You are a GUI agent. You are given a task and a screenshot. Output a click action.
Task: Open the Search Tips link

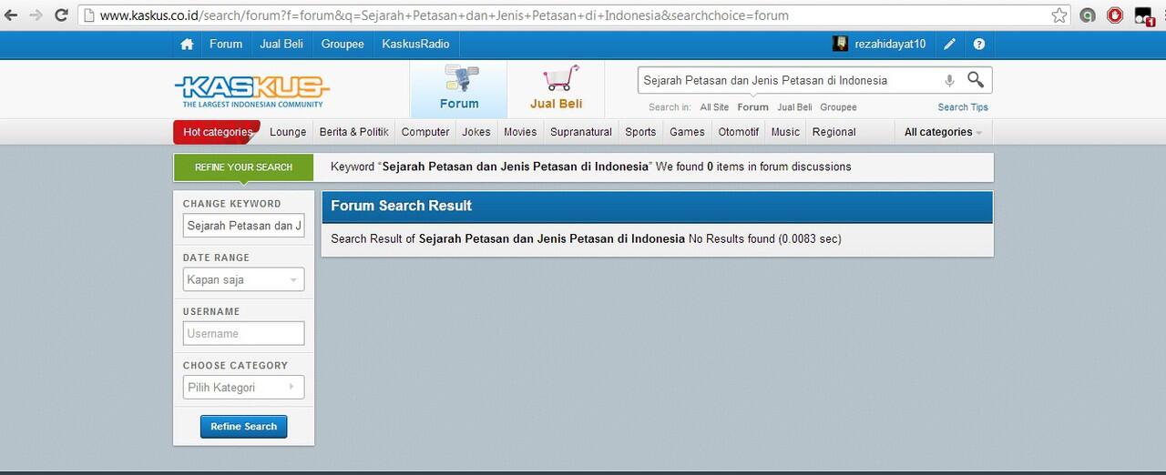(963, 107)
